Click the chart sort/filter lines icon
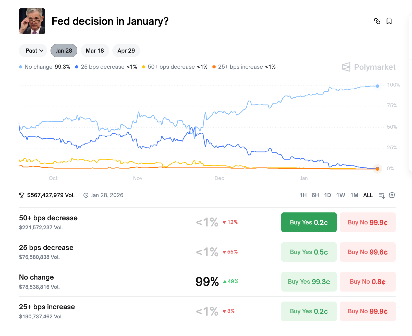412x336 pixels. point(382,195)
